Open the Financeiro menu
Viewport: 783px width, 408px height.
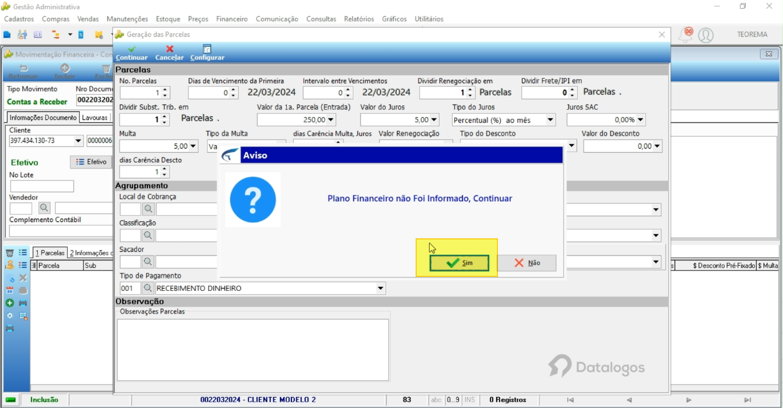[x=232, y=19]
